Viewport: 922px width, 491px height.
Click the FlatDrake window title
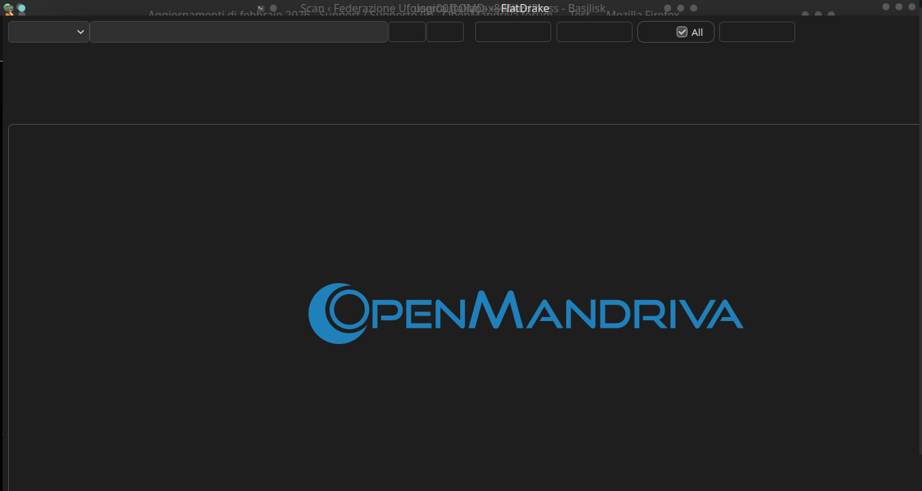[525, 8]
